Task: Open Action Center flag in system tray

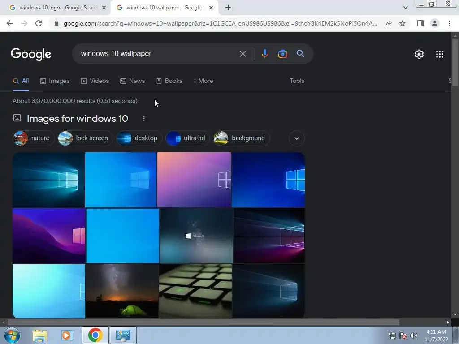Action: (403, 335)
